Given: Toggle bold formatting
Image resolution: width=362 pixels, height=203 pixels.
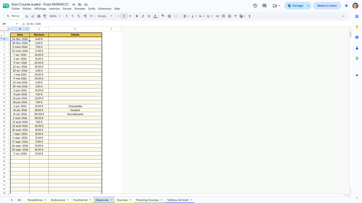Looking at the screenshot, I should coord(137,16).
